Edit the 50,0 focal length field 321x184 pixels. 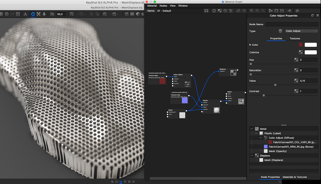61,14
